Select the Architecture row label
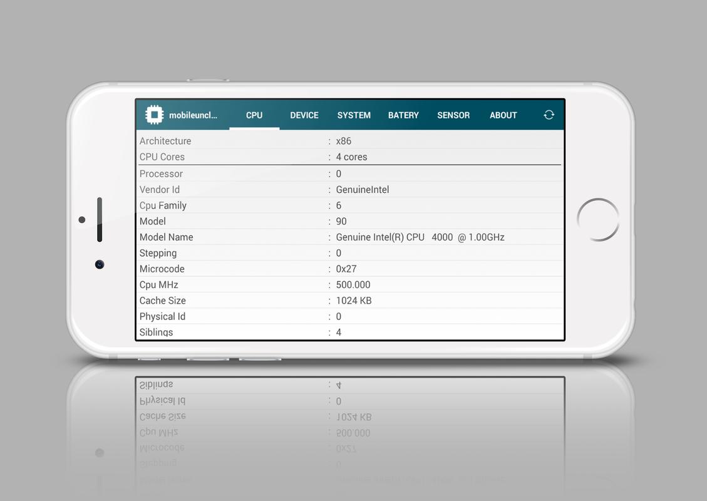The width and height of the screenshot is (707, 501). 165,141
